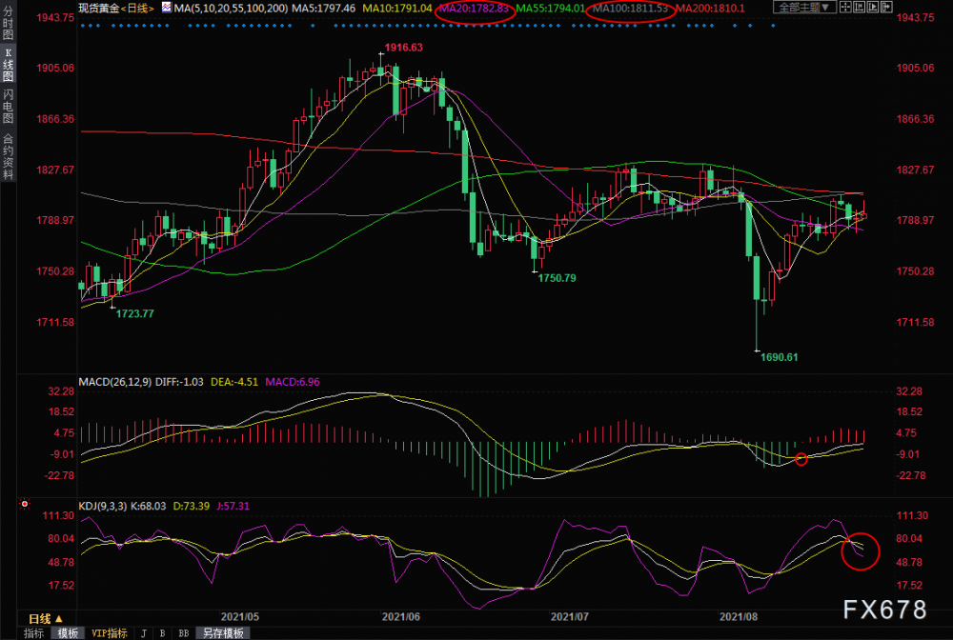Viewport: 953px width, 640px height.
Task: Click the 1827.67 price on right axis
Action: (x=915, y=170)
